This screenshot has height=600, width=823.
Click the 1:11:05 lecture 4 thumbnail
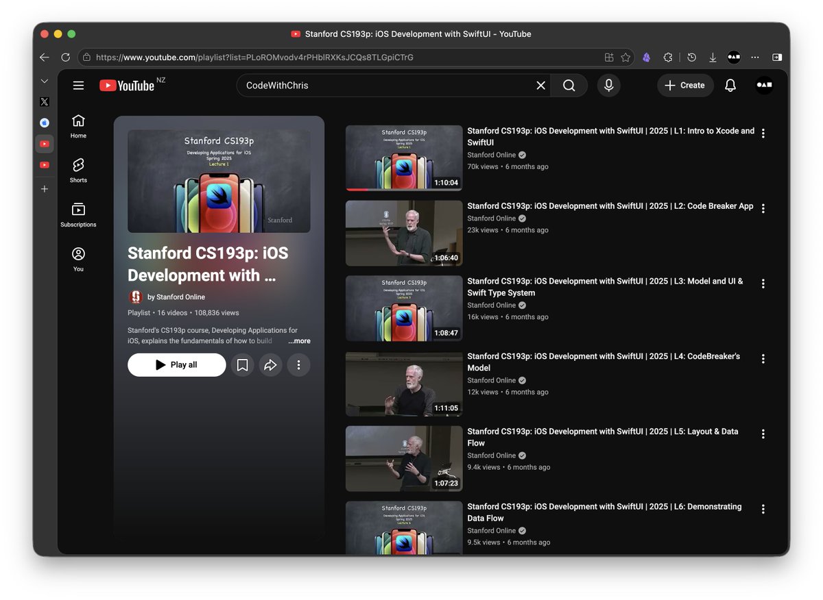tap(404, 384)
